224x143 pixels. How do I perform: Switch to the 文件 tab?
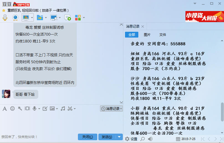click(x=162, y=35)
